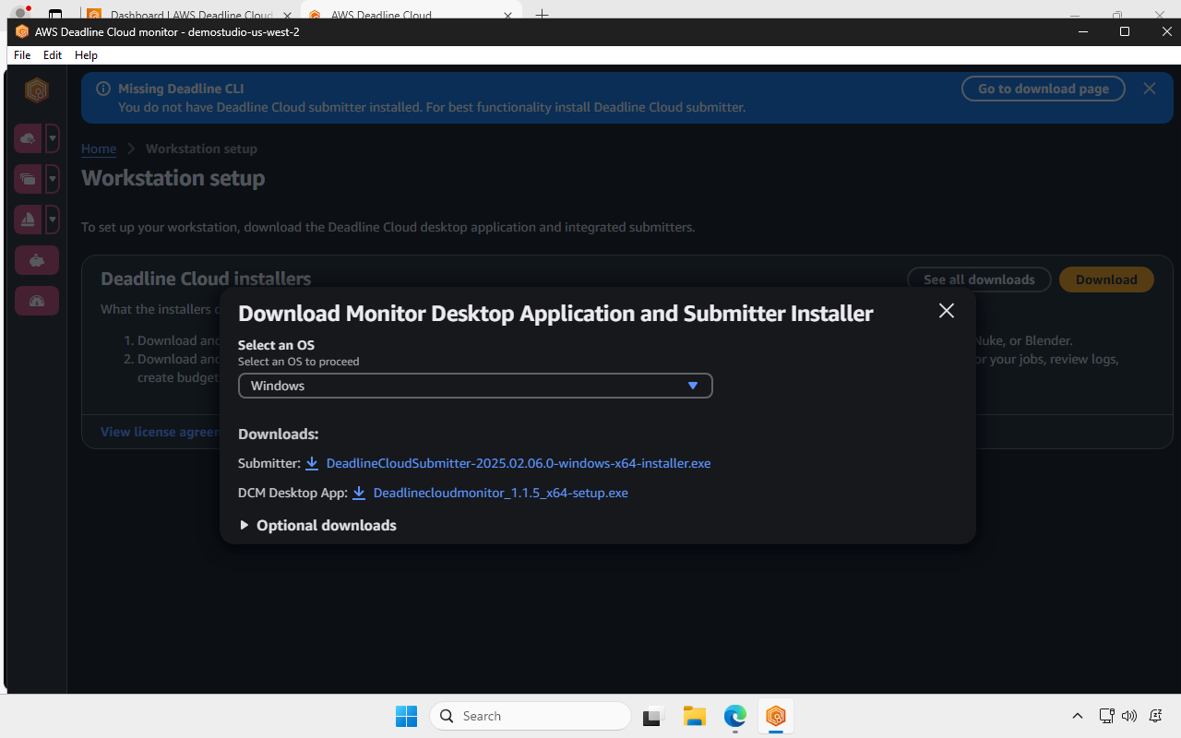
Task: Launch Microsoft Edge from the taskbar
Action: (734, 716)
